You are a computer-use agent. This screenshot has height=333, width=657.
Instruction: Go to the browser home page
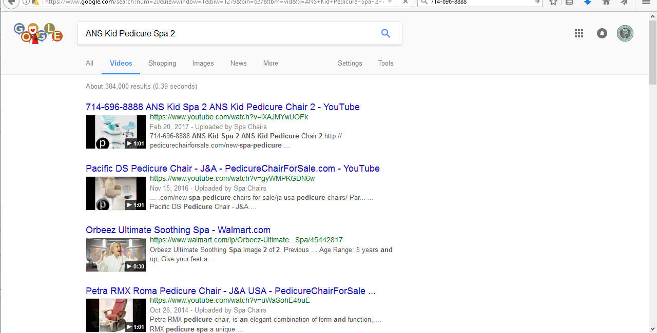click(x=606, y=3)
